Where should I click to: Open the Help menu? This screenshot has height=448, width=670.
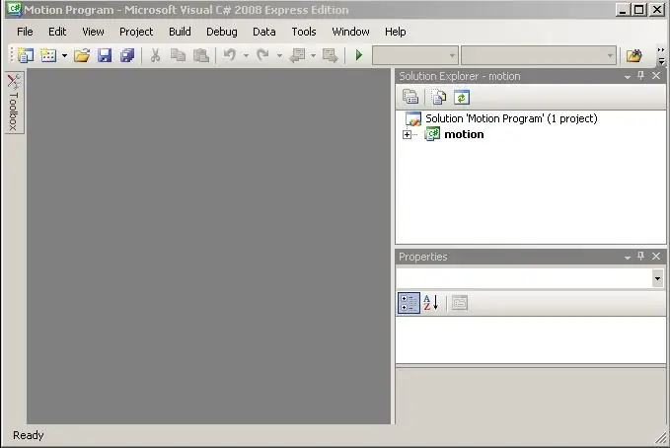tap(396, 32)
